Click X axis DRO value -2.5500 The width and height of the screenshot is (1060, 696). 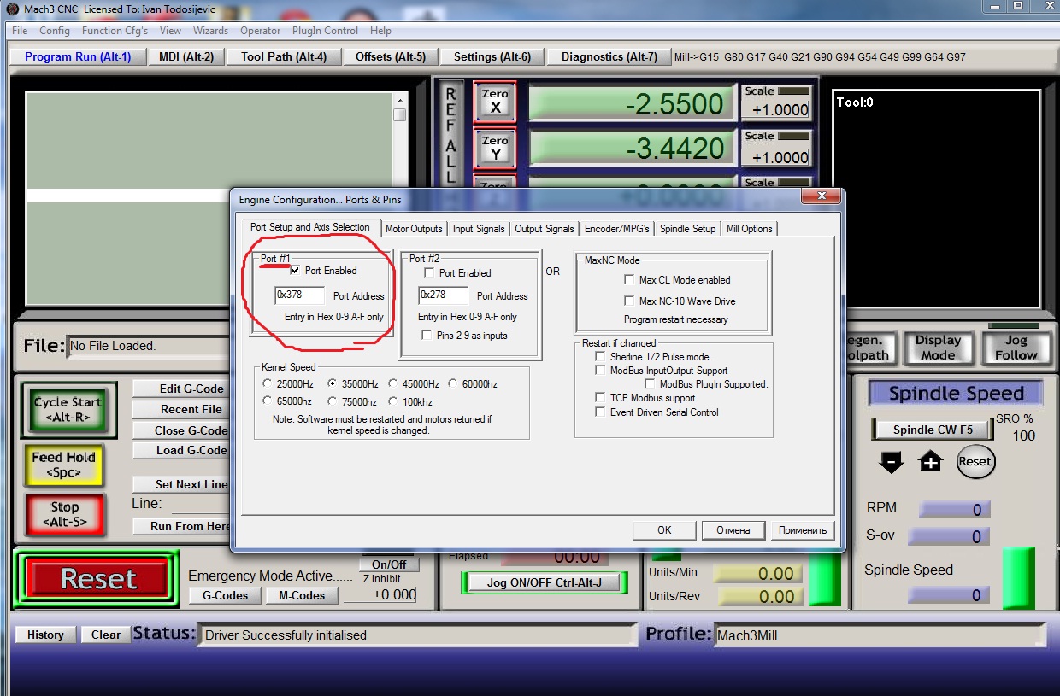631,103
